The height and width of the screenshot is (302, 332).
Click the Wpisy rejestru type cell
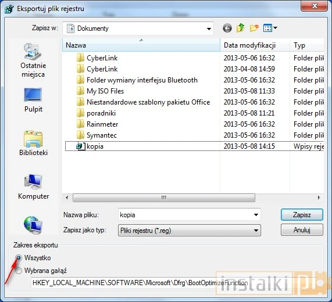[x=309, y=146]
